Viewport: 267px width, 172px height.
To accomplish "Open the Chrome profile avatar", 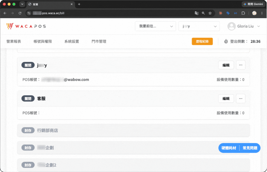I will tap(254, 13).
